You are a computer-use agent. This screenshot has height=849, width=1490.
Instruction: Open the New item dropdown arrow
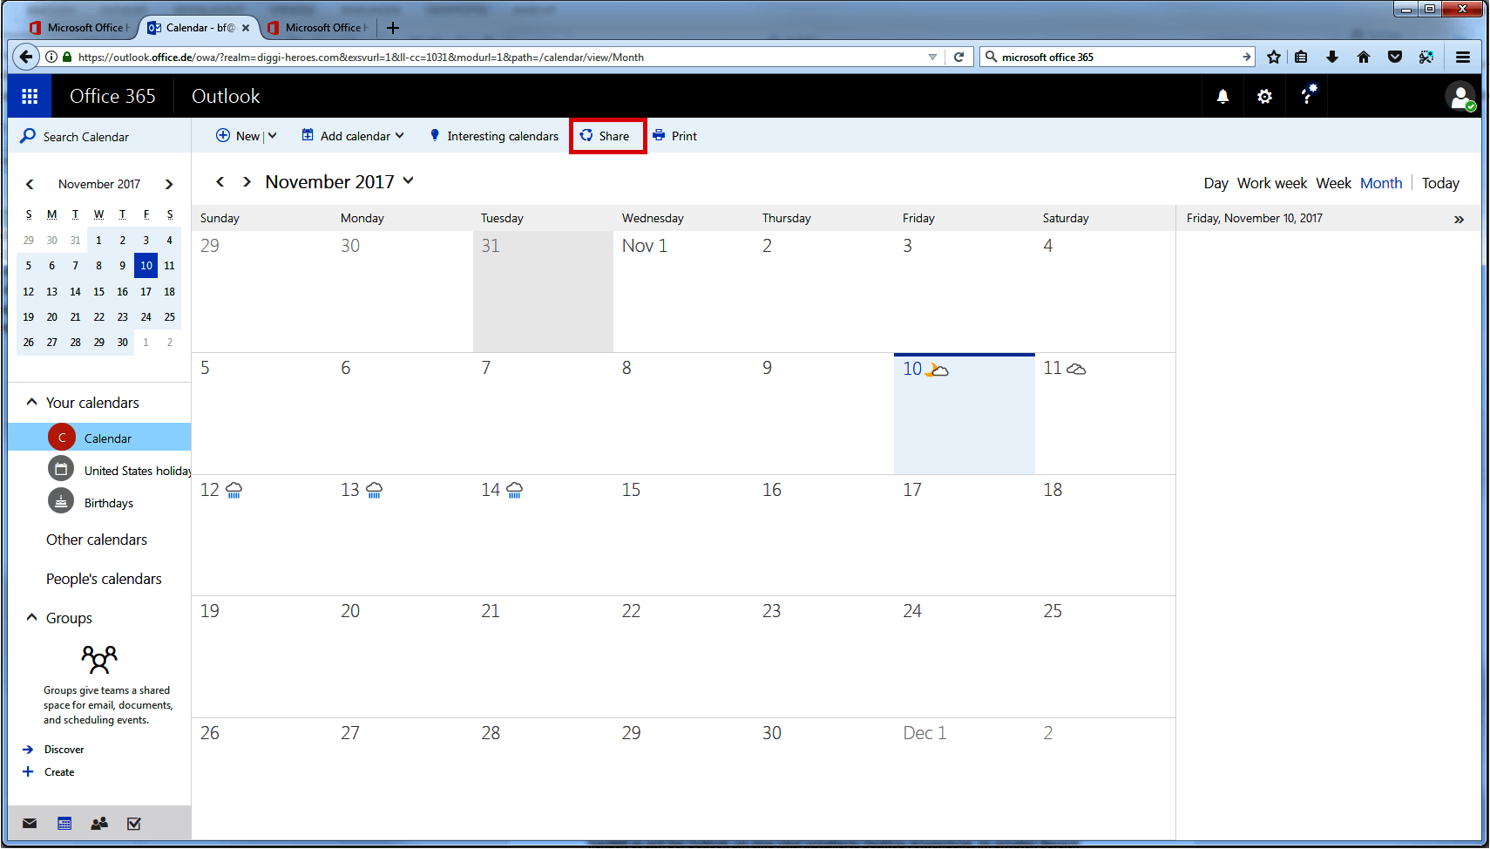coord(272,135)
